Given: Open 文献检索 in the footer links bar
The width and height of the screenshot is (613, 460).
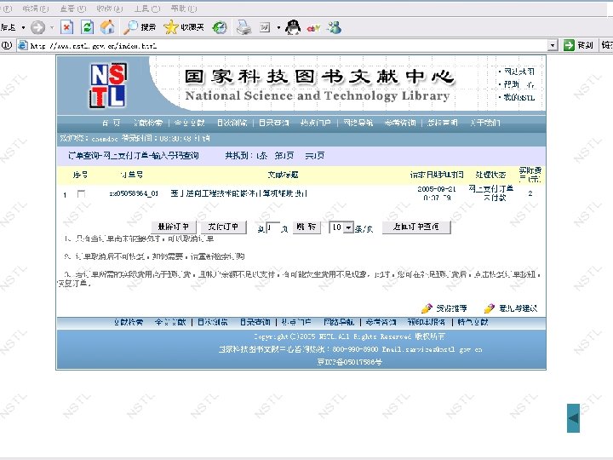Looking at the screenshot, I should pos(129,322).
